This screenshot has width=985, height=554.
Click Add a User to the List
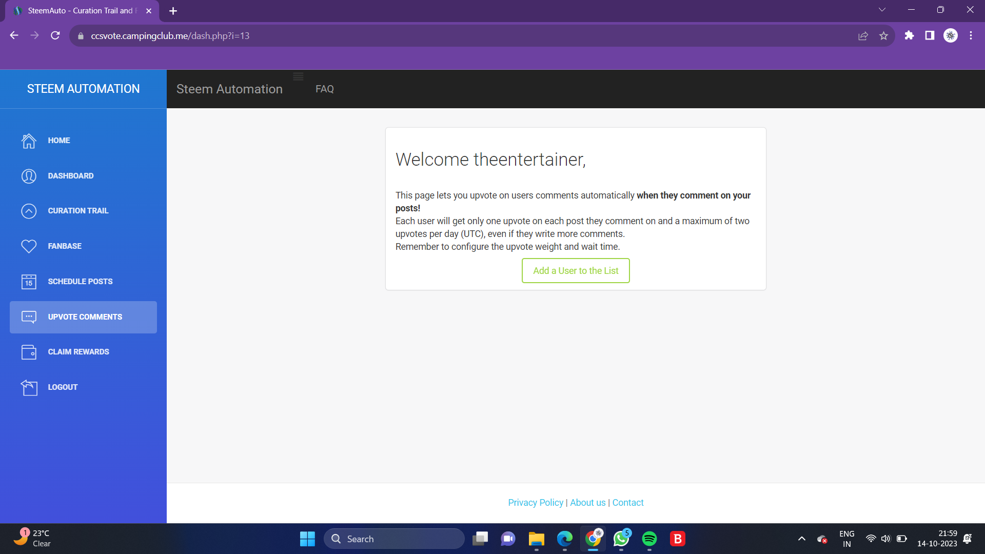[576, 270]
